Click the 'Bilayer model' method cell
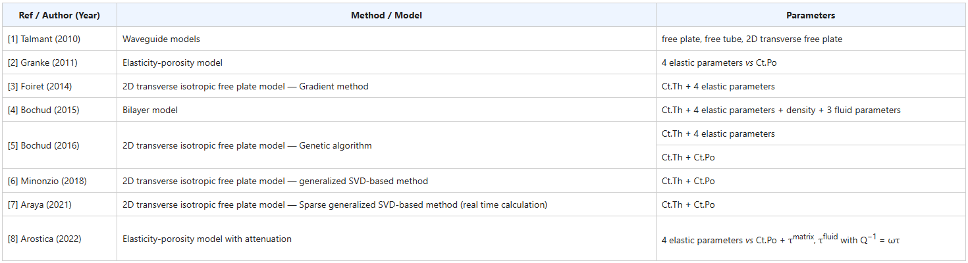968x263 pixels. point(387,110)
